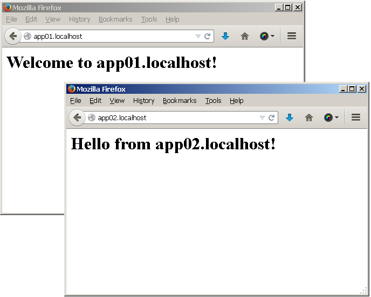The height and width of the screenshot is (297, 371).
Task: Expand URL history dropdown for app01.localhost
Action: coord(198,36)
